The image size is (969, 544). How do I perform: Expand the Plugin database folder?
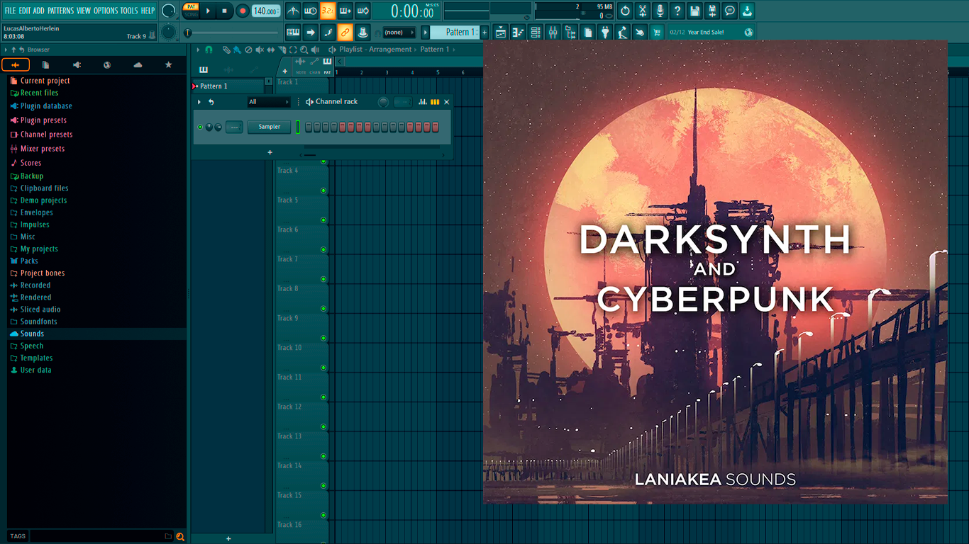41,106
